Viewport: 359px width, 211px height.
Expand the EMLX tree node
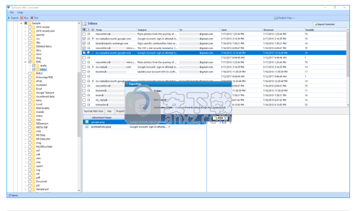click(x=26, y=74)
